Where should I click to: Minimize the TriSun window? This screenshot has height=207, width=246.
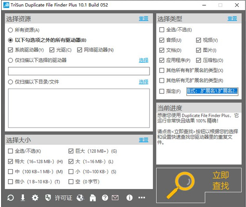coord(204,5)
